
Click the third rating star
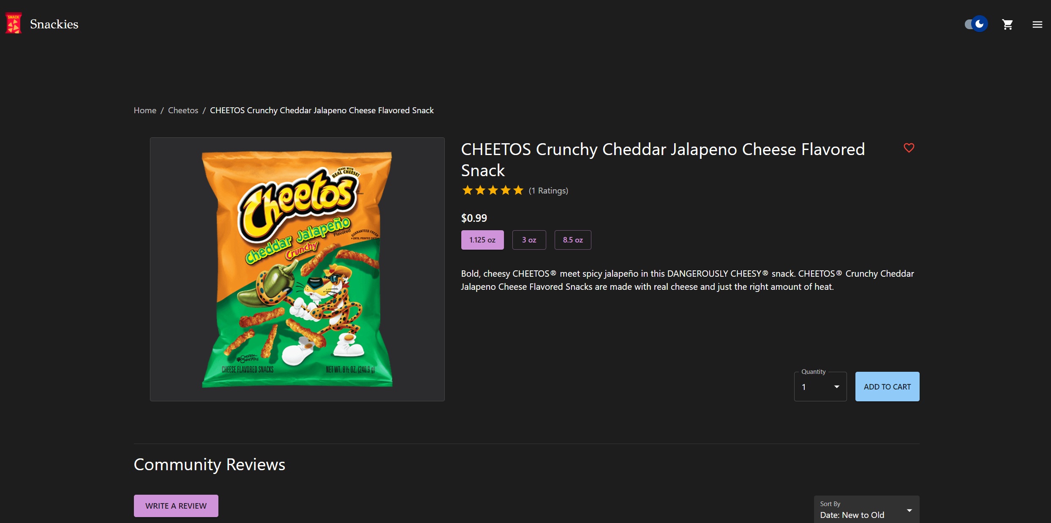pos(493,191)
